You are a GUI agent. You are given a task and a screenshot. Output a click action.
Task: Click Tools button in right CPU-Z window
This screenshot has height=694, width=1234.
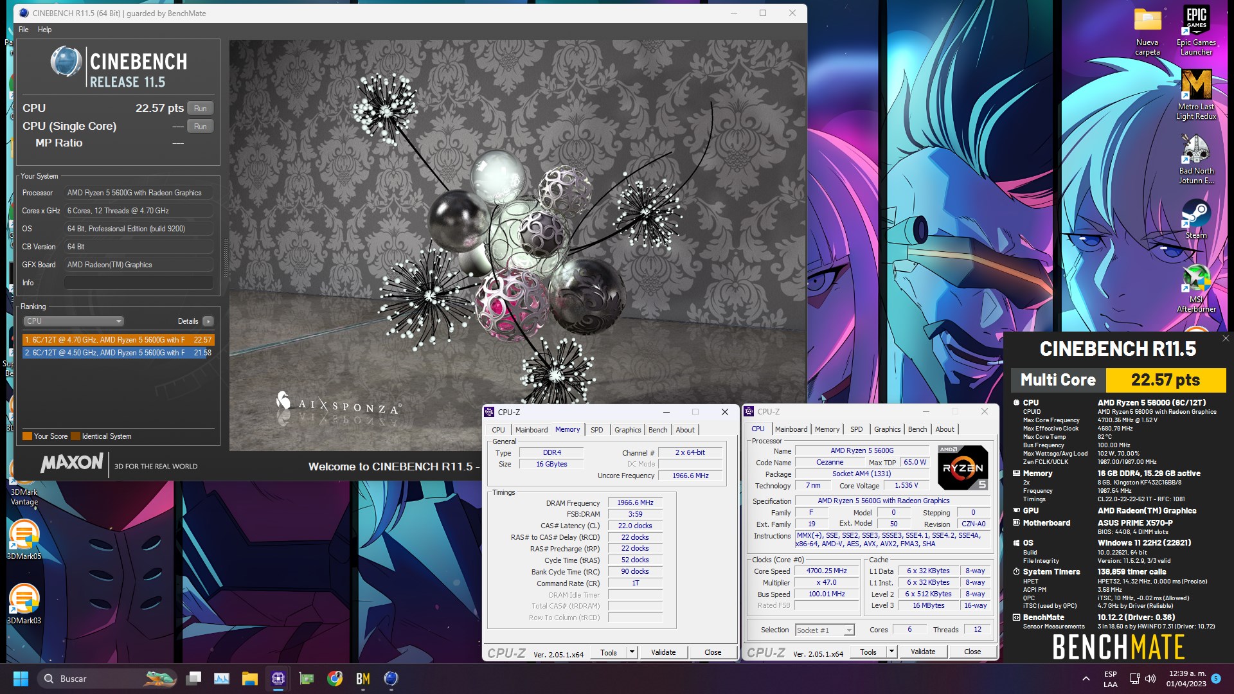tap(868, 652)
